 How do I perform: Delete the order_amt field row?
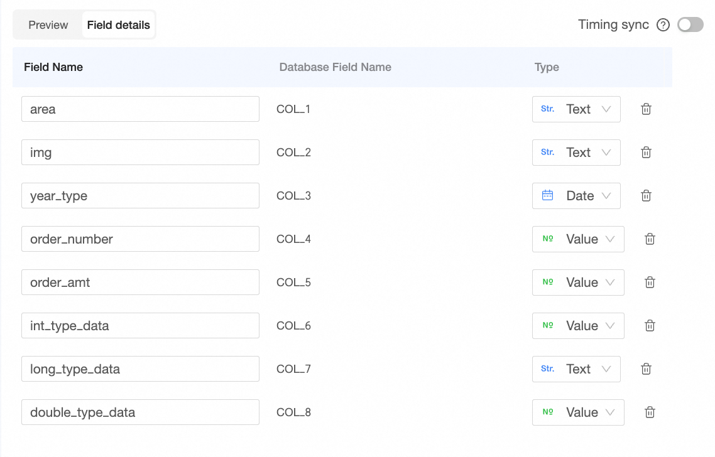pyautogui.click(x=650, y=282)
